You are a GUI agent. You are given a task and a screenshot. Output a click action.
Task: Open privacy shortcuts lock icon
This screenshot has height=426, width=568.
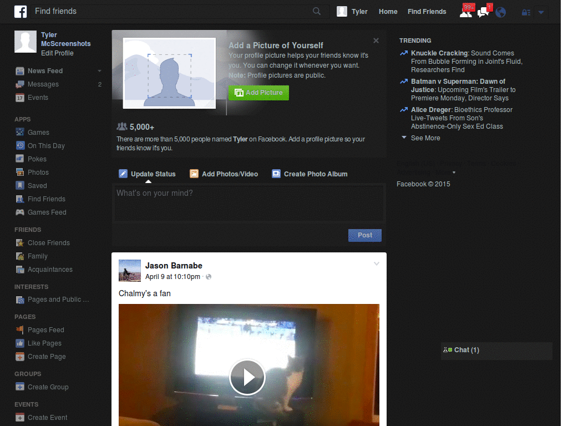point(526,13)
